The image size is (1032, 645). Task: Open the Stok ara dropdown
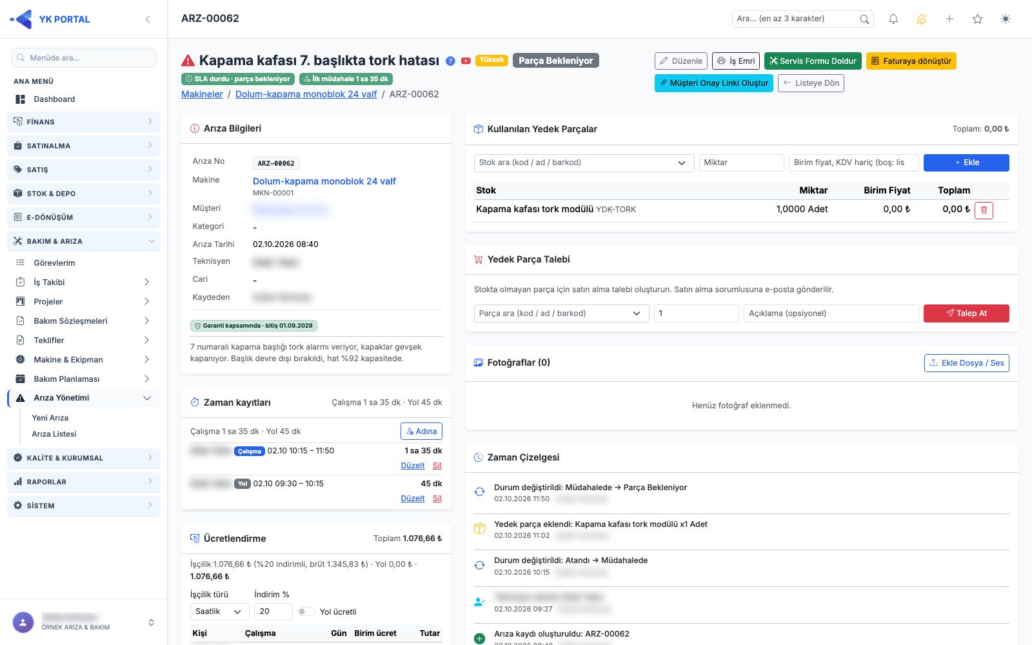coord(584,163)
